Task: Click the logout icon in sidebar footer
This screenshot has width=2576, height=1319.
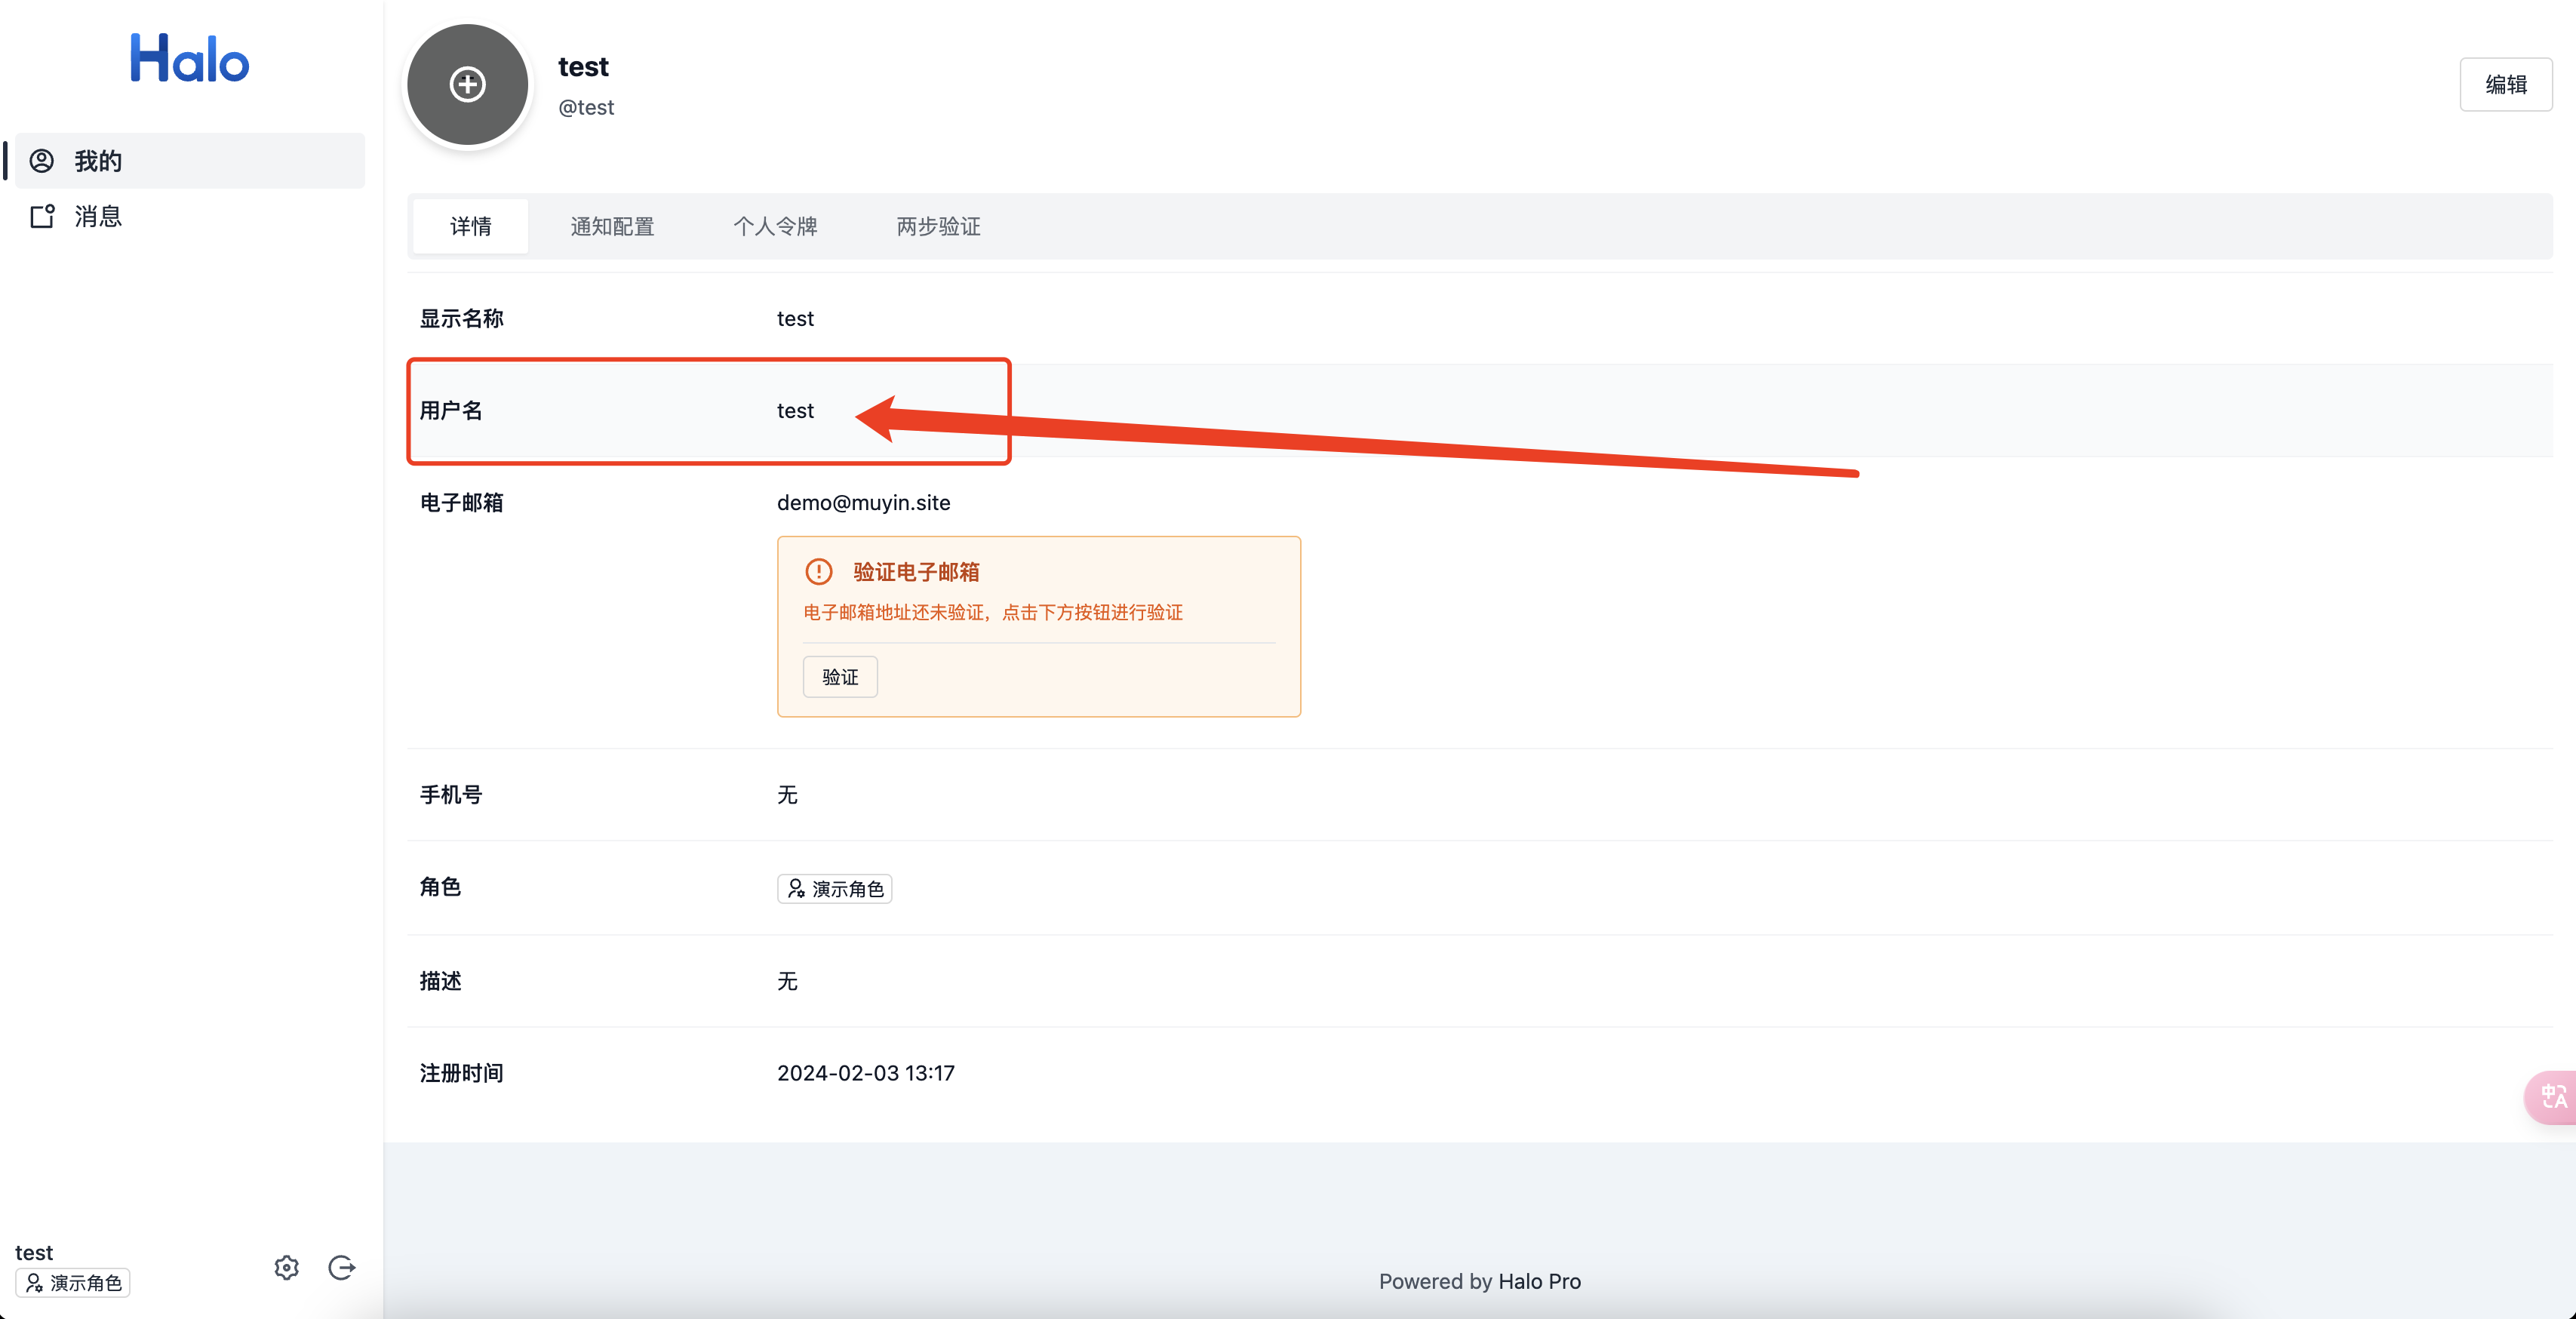Action: 342,1268
